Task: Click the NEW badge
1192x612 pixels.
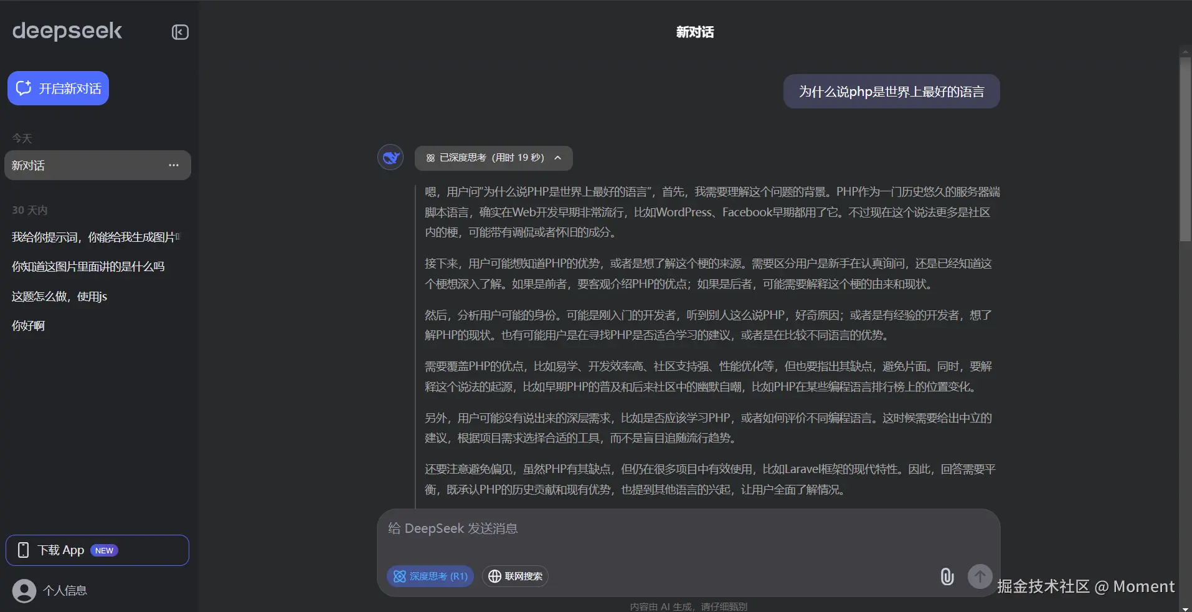Action: [x=104, y=550]
